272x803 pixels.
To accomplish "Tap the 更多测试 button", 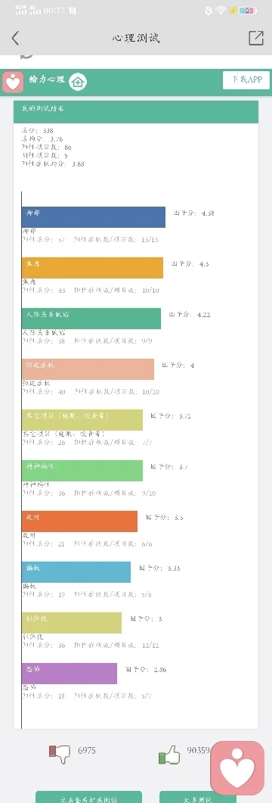I will (x=198, y=797).
